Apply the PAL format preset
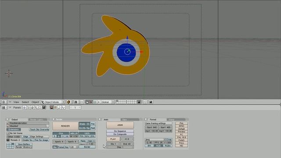 coord(181,123)
